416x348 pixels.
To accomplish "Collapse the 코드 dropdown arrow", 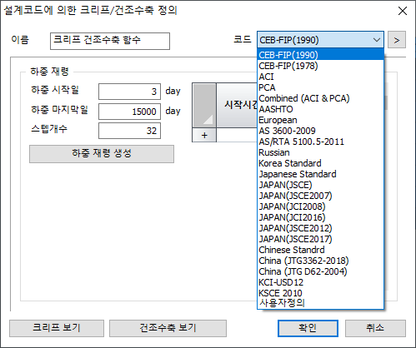I will [x=377, y=40].
